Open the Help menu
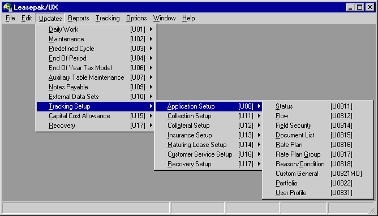 [188, 18]
